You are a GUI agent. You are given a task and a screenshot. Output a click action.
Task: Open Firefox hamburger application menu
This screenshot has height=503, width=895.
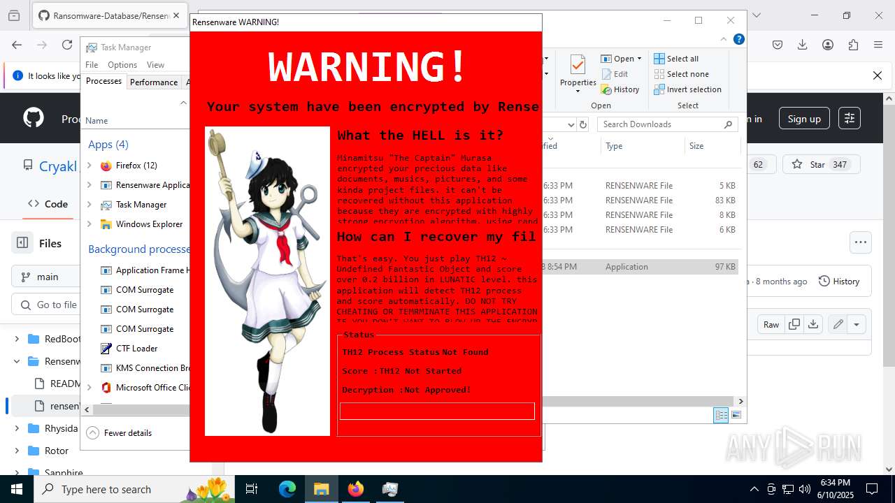tap(878, 45)
